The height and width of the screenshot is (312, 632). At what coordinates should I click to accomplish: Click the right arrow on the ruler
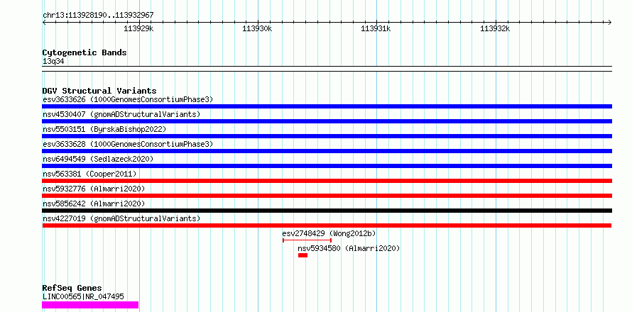[610, 22]
